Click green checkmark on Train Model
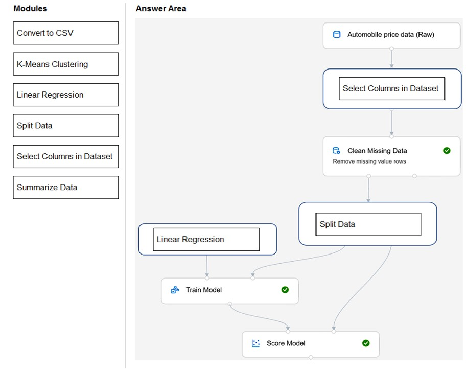Image resolution: width=466 pixels, height=370 pixels. point(285,290)
